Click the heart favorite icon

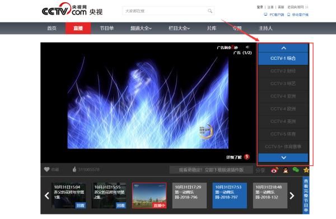(46, 169)
